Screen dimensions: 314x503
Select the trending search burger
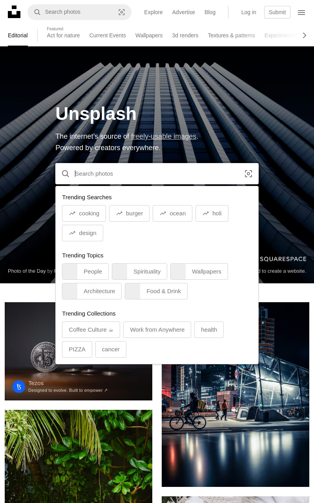point(129,213)
